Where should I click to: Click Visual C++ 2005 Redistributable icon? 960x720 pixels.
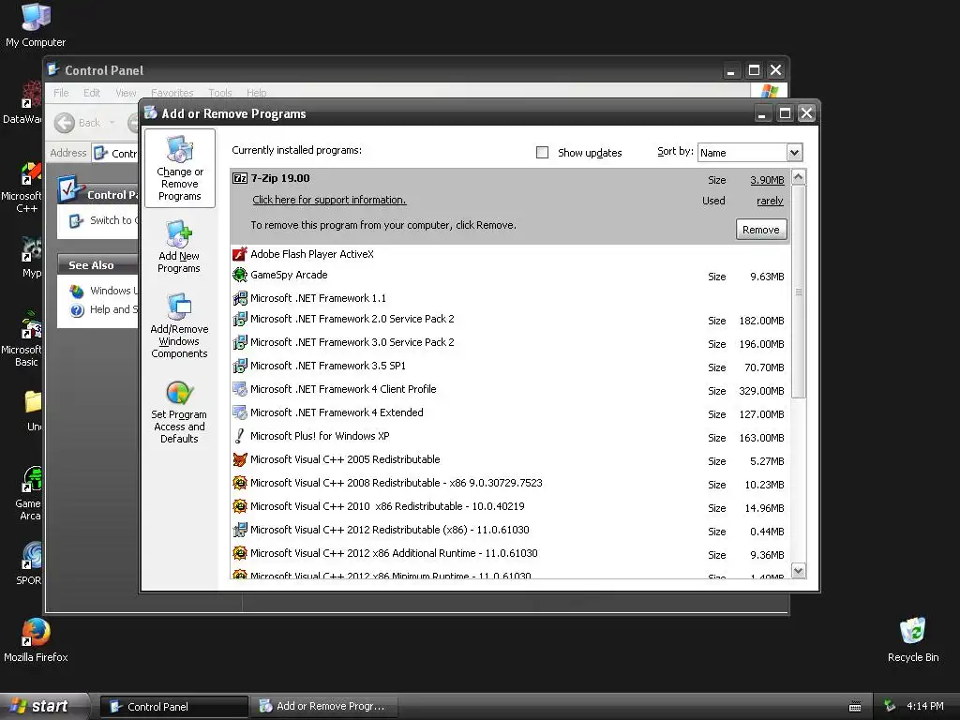click(240, 459)
